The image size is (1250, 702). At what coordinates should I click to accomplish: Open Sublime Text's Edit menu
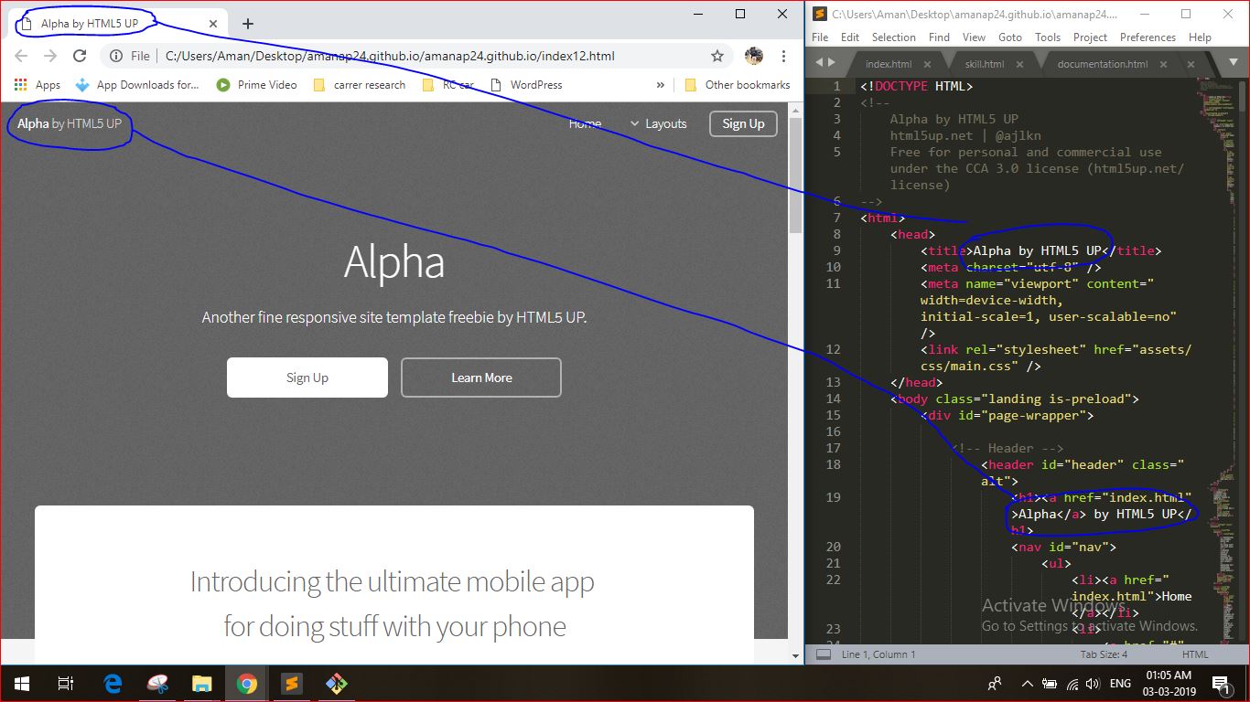[x=850, y=37]
